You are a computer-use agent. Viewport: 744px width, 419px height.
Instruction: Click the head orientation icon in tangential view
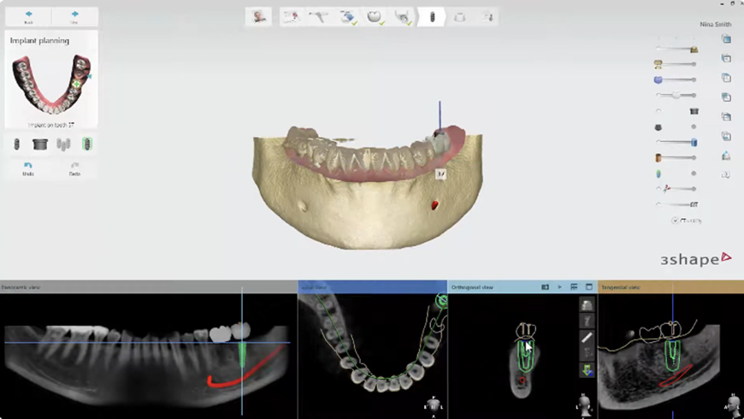point(733,402)
